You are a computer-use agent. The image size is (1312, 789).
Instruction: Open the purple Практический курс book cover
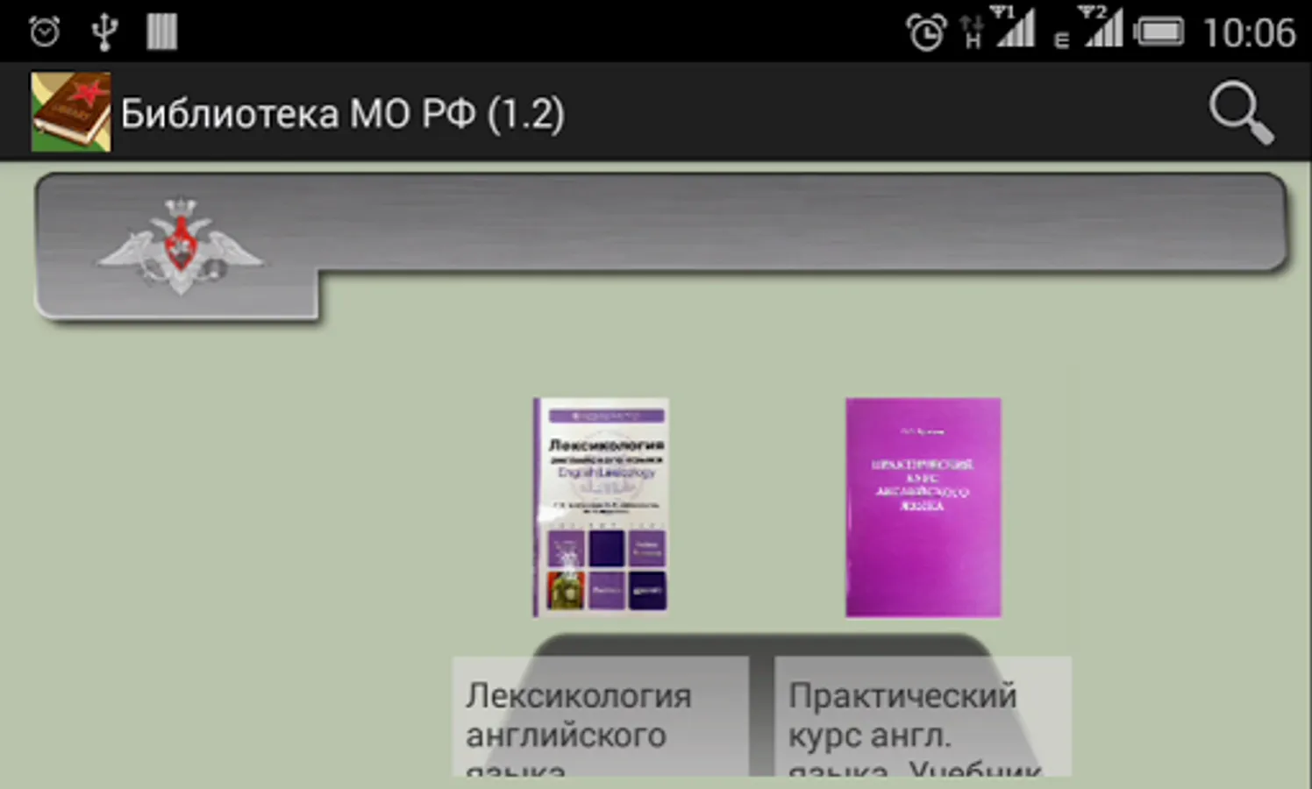tap(923, 508)
